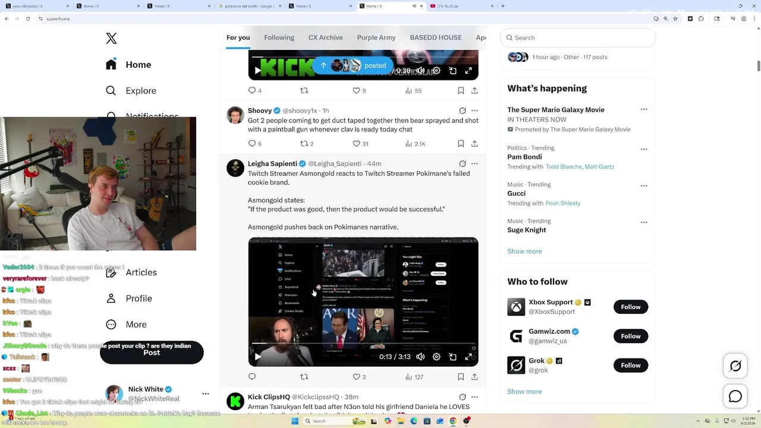Bookmark Shoovy's post
This screenshot has height=428, width=761.
coord(461,143)
